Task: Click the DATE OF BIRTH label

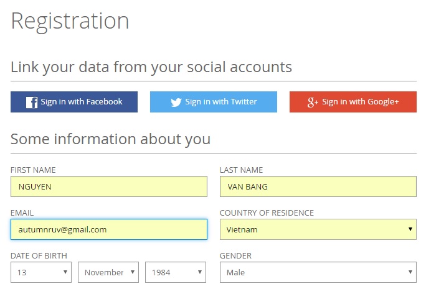Action: click(39, 255)
